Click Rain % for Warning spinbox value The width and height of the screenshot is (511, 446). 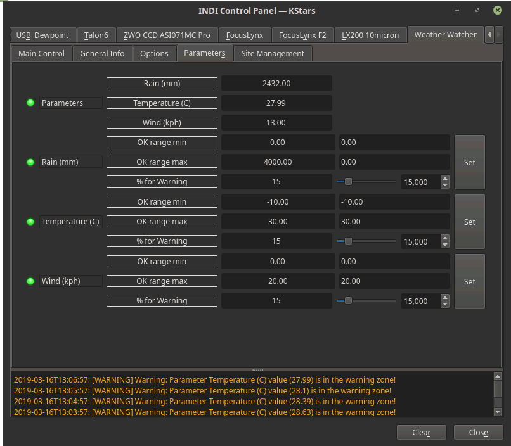tap(421, 182)
